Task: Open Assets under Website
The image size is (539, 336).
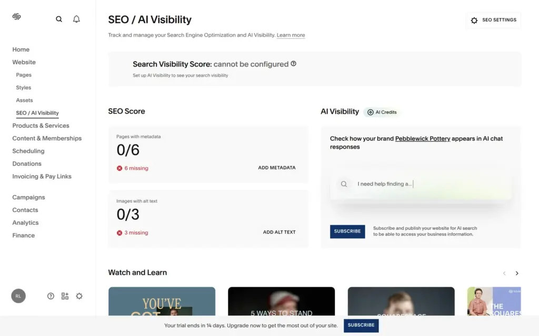Action: (x=24, y=100)
